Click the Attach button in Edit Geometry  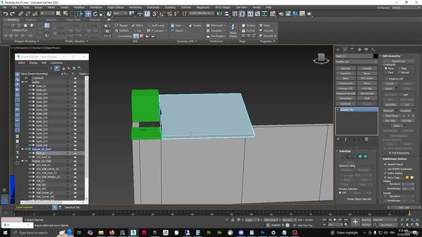(388, 89)
